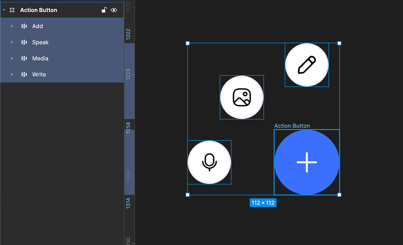Collapse the Action Button component set
403x245 pixels.
click(x=4, y=10)
